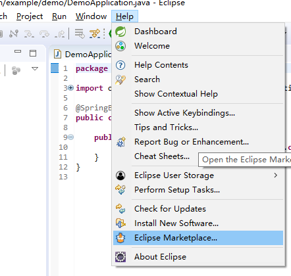Screen dimensions: 291x276
Task: Choose Report Bug or Enhancement...
Action: 198,142
